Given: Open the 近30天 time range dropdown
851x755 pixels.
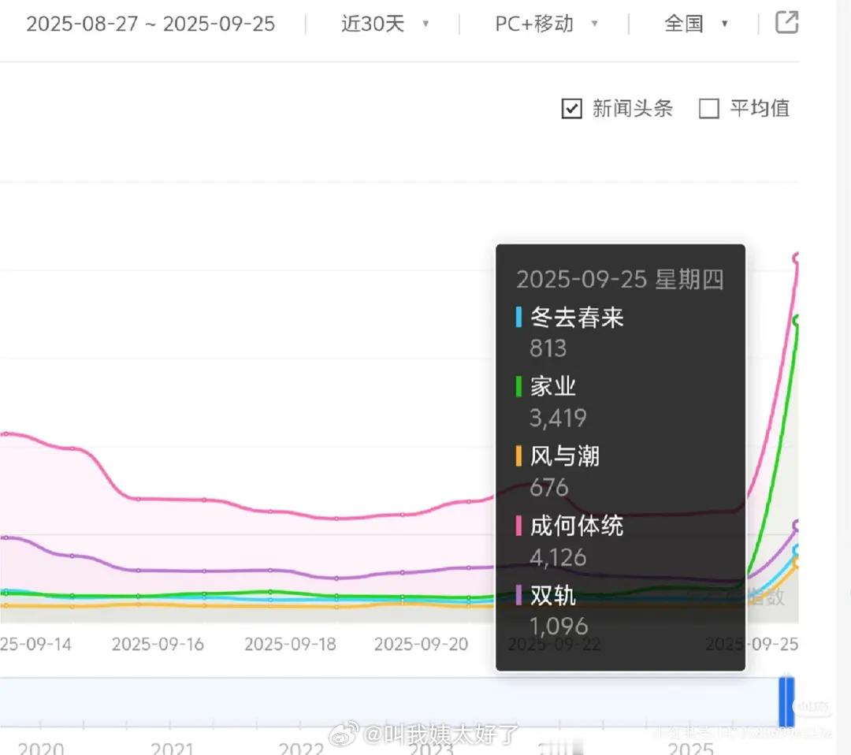Looking at the screenshot, I should [x=385, y=24].
